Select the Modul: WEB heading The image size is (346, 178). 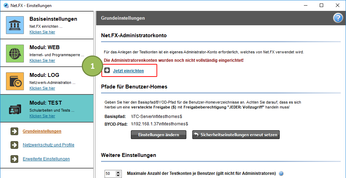45,47
